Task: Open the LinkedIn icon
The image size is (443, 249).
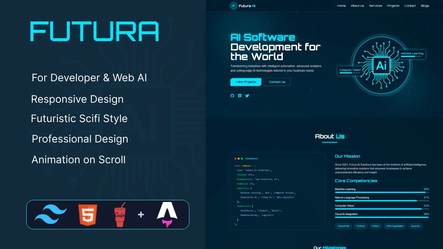Action: (240, 95)
